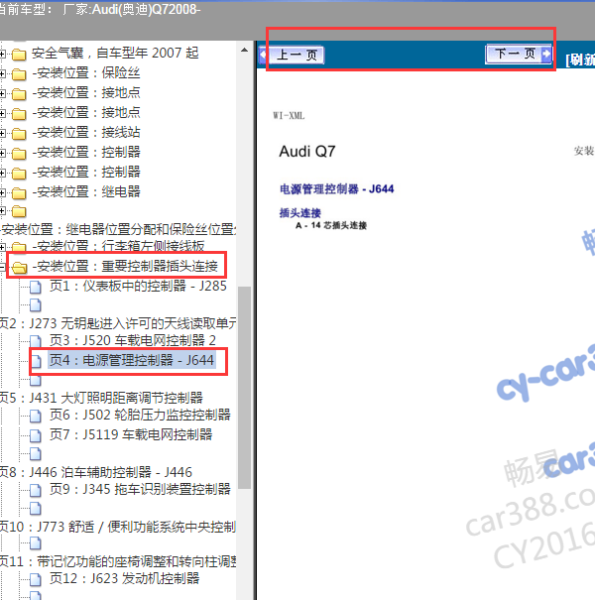Click the tree panel scrollbar thumb
The image size is (595, 600).
pyautogui.click(x=244, y=388)
